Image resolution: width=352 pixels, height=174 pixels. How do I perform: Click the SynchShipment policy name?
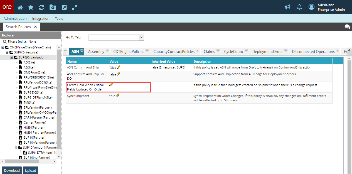(x=78, y=96)
